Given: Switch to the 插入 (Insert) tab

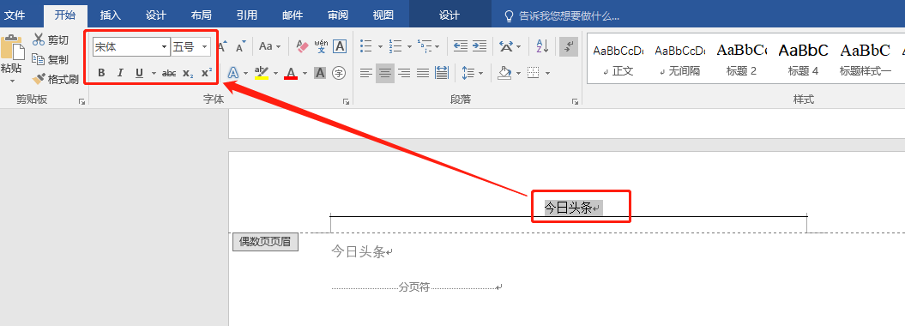Looking at the screenshot, I should (x=111, y=15).
